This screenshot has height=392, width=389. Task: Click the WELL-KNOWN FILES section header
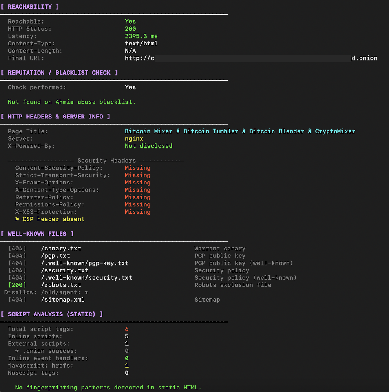click(37, 234)
